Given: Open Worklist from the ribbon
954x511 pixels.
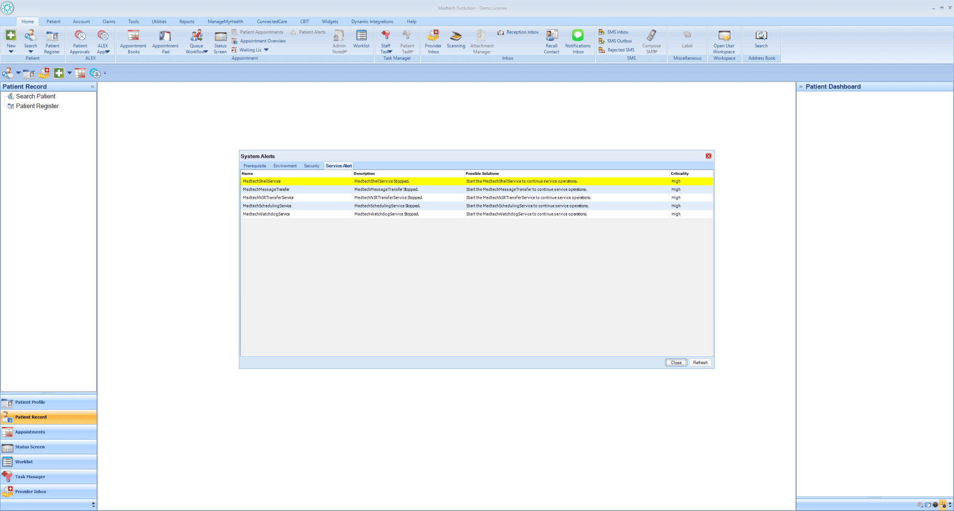Looking at the screenshot, I should pos(361,39).
